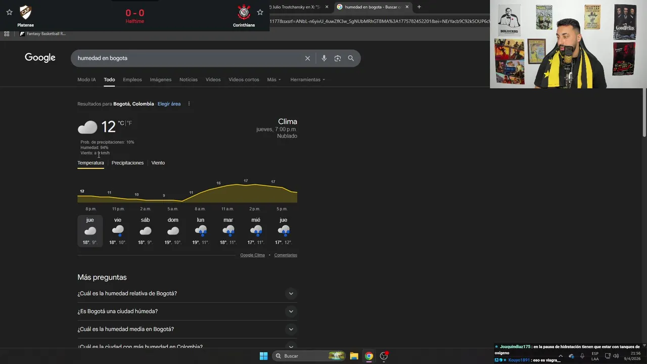Click the 'Humedad: 94%' reading
Screen dimensions: 647x364
[95, 148]
